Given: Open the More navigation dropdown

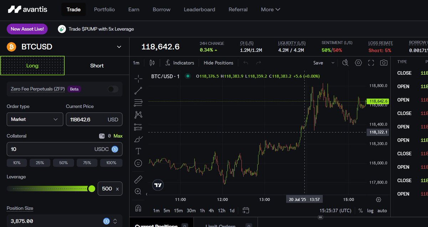Looking at the screenshot, I should tap(270, 10).
